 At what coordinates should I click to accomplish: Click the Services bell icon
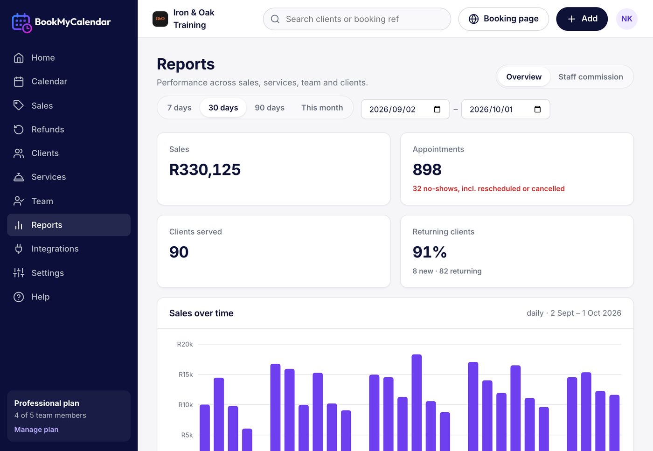pos(19,177)
